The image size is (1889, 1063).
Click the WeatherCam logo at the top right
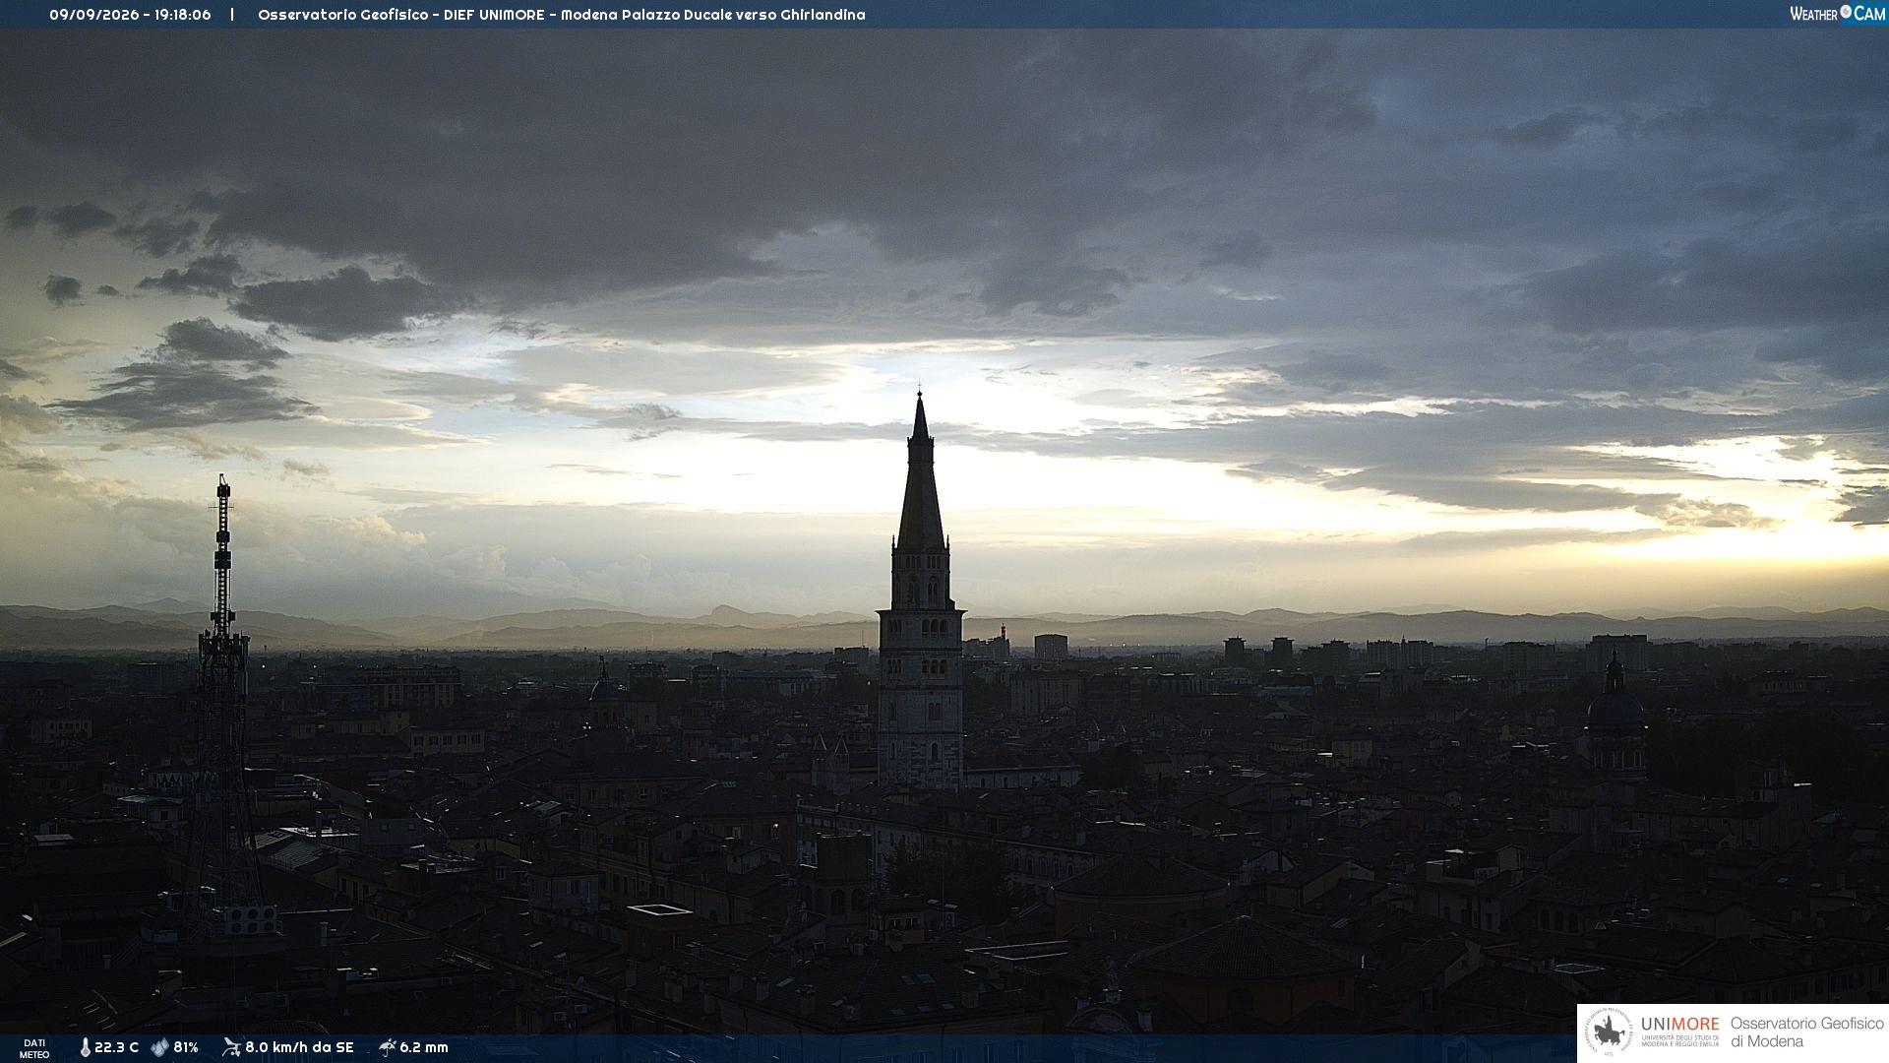pyautogui.click(x=1837, y=14)
